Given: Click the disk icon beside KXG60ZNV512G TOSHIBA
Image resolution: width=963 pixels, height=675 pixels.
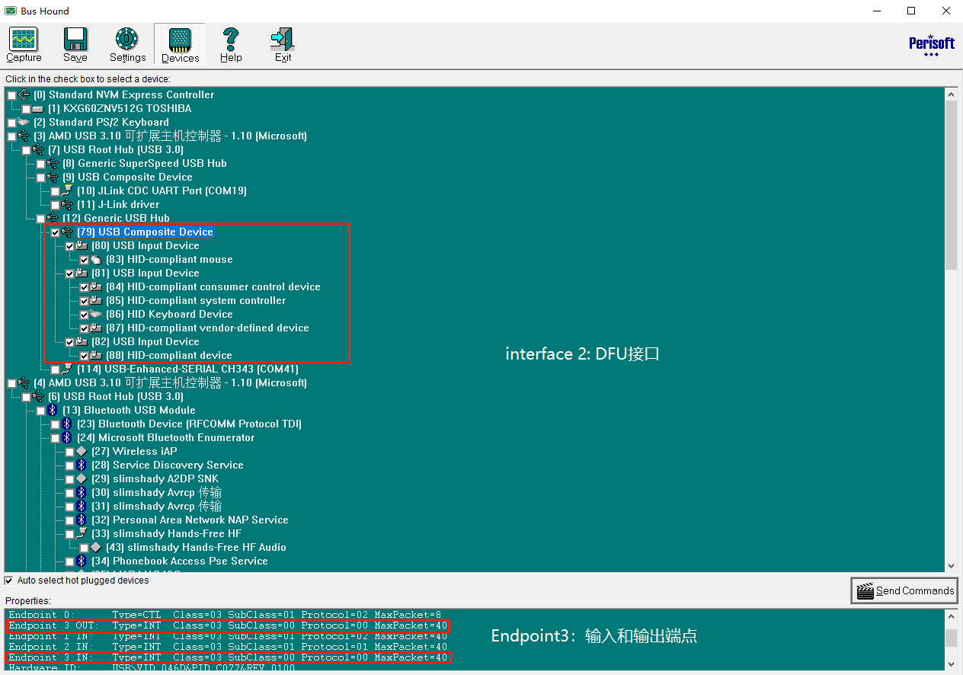Looking at the screenshot, I should click(x=39, y=108).
